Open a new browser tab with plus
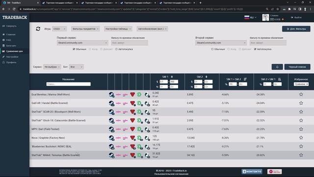314x177 pixels. tap(200, 3)
